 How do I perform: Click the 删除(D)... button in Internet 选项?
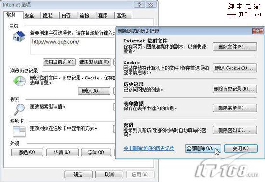click(x=94, y=91)
